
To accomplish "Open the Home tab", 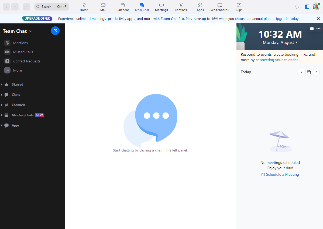I will coord(84,7).
